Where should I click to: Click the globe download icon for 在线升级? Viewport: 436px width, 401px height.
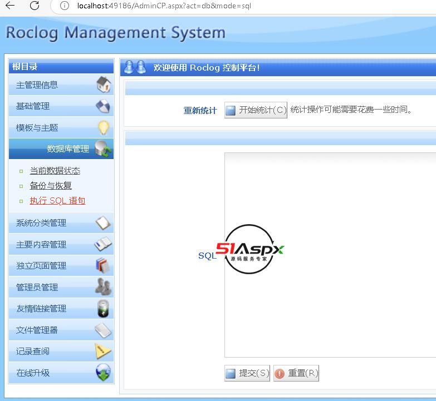[x=103, y=373]
